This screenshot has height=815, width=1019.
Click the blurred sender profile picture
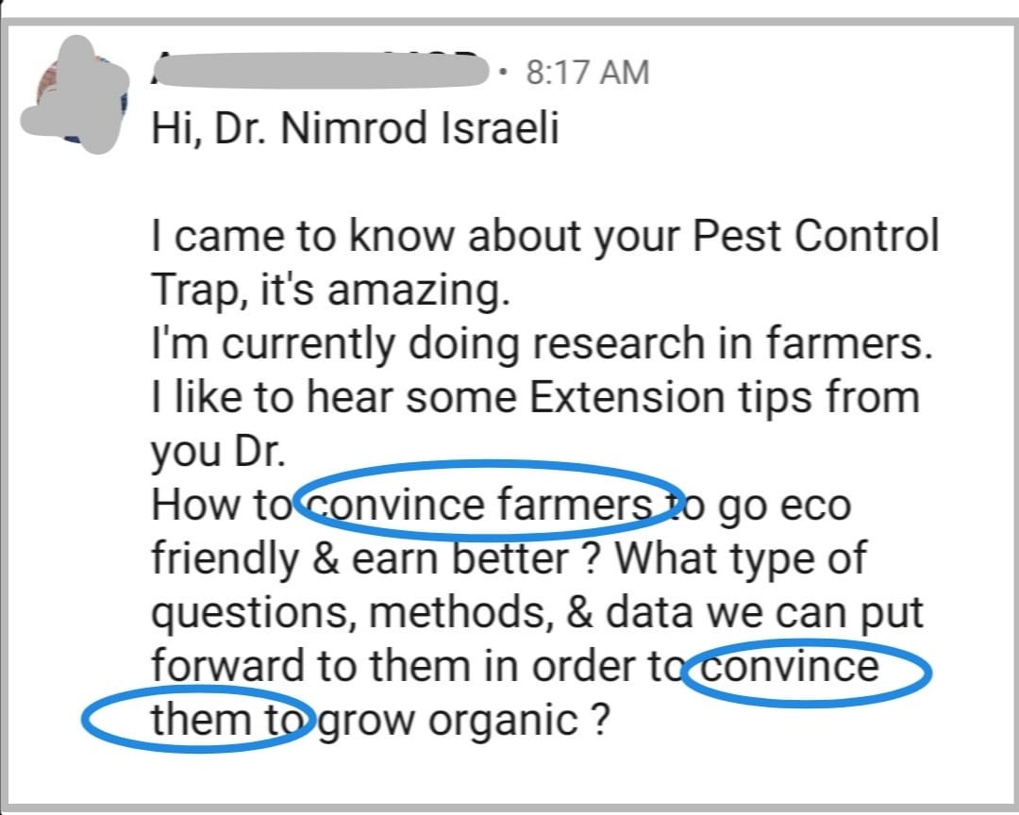[77, 95]
